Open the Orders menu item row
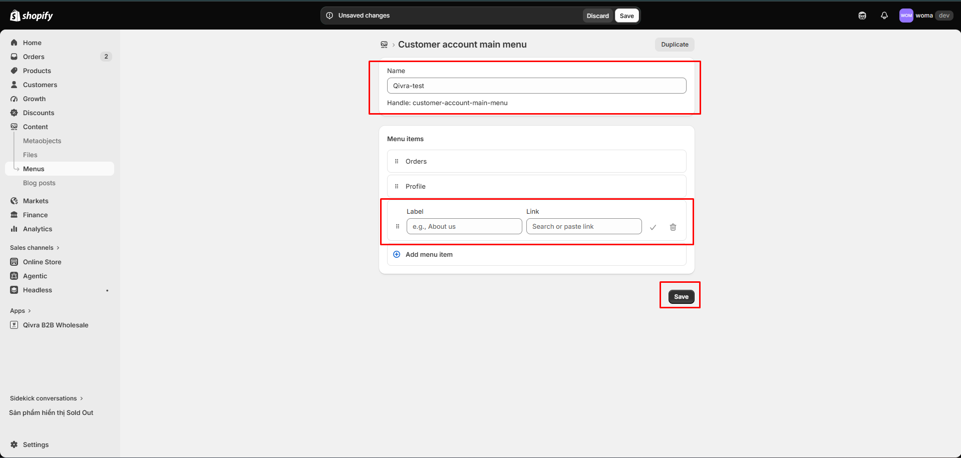961x458 pixels. (536, 161)
